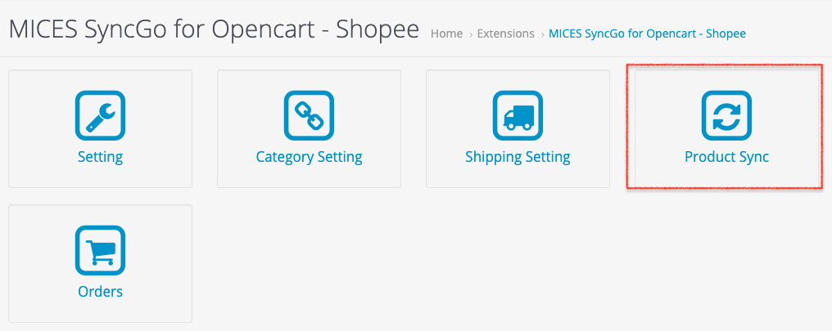832x331 pixels.
Task: Go to Home in the breadcrumb
Action: (x=446, y=34)
